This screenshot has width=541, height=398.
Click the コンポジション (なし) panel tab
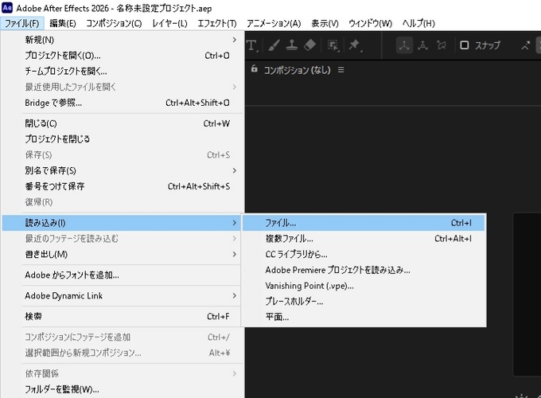(297, 70)
